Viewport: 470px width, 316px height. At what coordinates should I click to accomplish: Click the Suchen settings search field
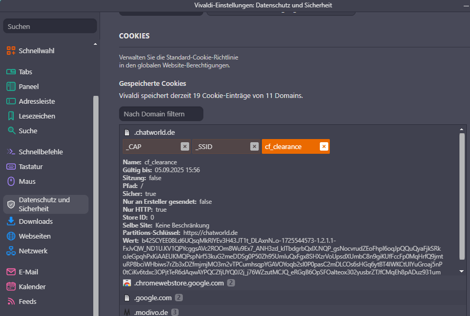(50, 26)
